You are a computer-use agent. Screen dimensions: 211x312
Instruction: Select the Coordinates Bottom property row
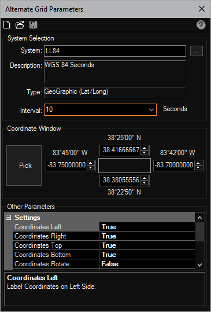(x=103, y=255)
